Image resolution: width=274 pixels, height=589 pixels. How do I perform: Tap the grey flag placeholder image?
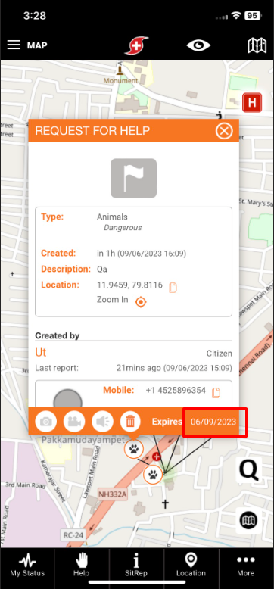[134, 178]
